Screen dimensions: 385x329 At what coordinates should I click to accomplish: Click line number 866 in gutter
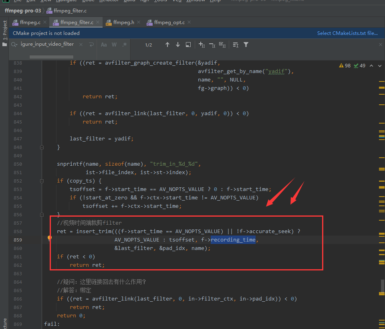click(x=18, y=299)
